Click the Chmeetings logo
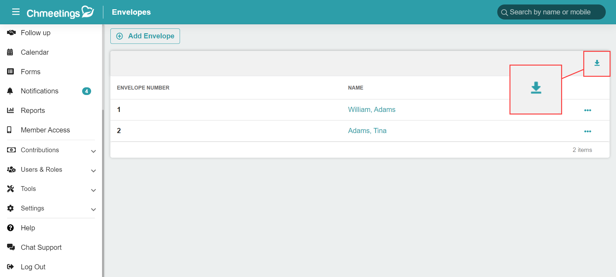The height and width of the screenshot is (277, 616). [60, 12]
